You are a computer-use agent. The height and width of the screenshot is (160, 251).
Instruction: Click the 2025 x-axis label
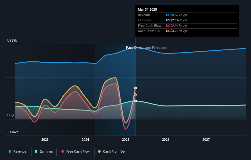point(125,140)
